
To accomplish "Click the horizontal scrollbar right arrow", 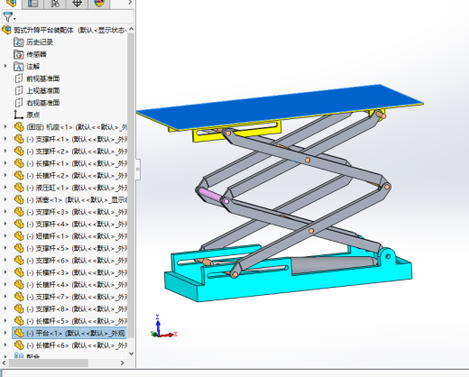I will coord(122,363).
